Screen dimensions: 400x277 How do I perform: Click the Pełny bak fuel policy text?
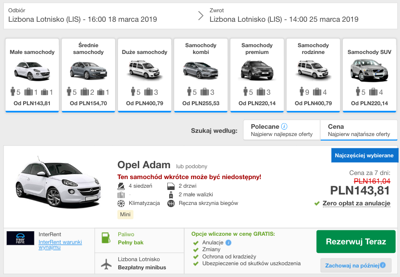coord(131,243)
